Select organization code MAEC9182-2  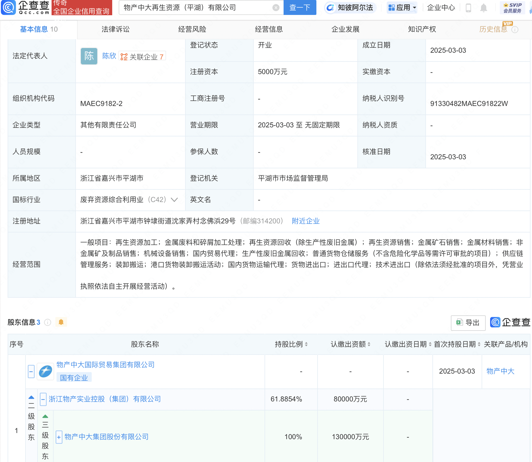tap(101, 104)
